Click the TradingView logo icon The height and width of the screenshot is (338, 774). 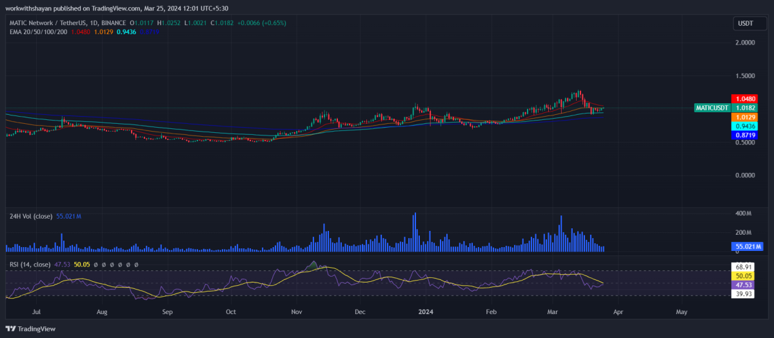click(11, 329)
